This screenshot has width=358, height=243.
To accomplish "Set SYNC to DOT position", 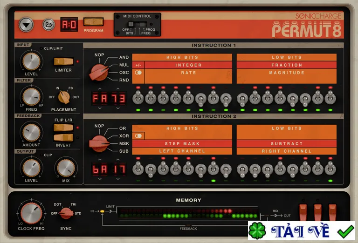I will 57,204.
